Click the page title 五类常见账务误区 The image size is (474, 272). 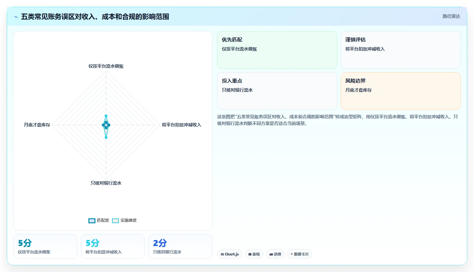tap(95, 17)
